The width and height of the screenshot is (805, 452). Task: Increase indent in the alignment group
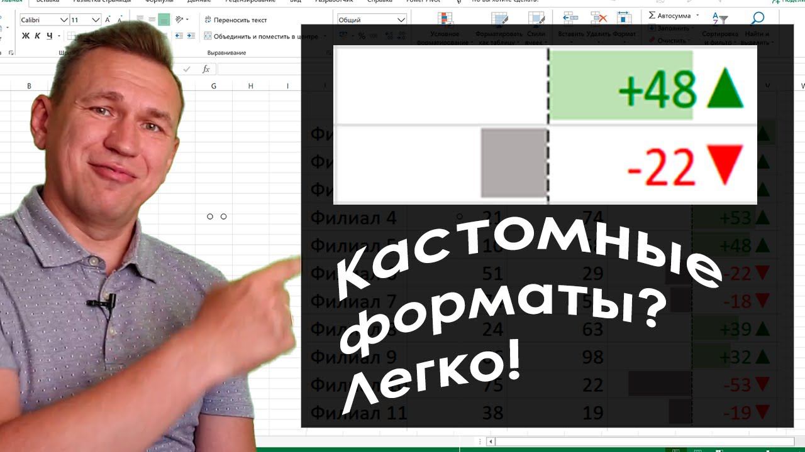191,36
